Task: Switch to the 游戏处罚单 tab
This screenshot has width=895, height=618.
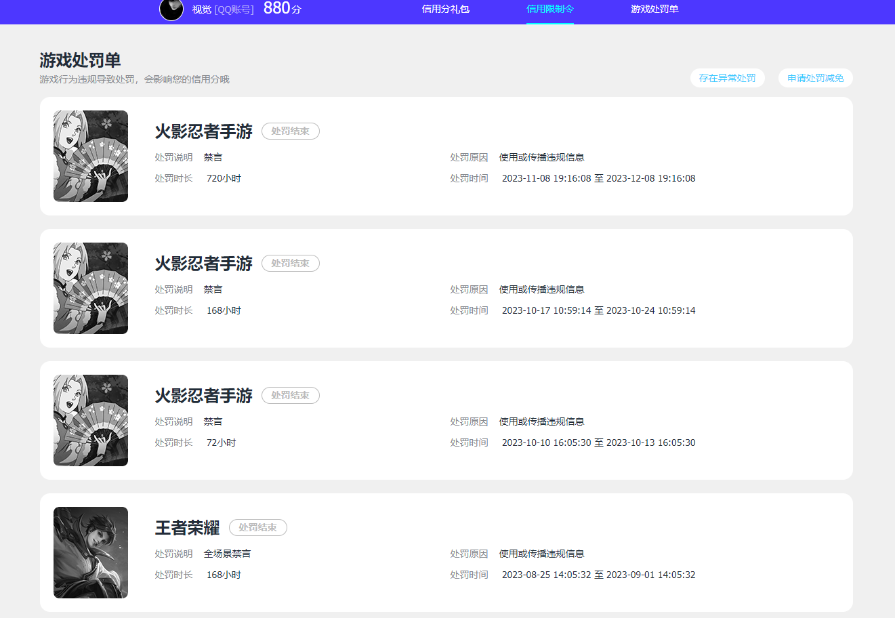Action: [x=655, y=9]
